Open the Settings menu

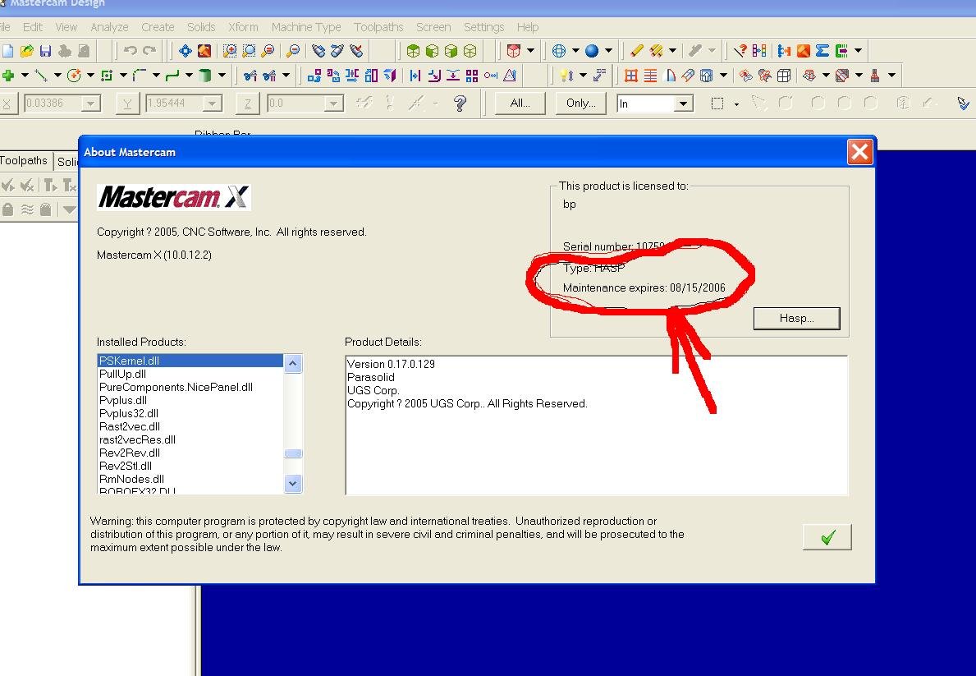pyautogui.click(x=483, y=27)
